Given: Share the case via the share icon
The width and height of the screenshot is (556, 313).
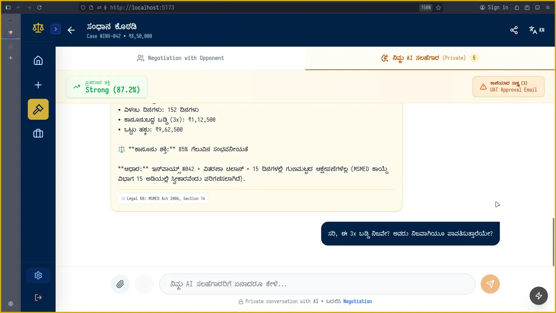Looking at the screenshot, I should tap(514, 30).
